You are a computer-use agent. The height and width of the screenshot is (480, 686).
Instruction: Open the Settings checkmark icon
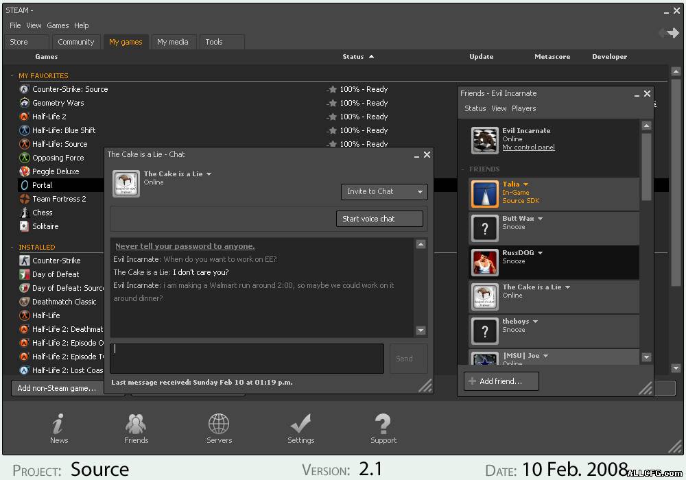coord(300,423)
